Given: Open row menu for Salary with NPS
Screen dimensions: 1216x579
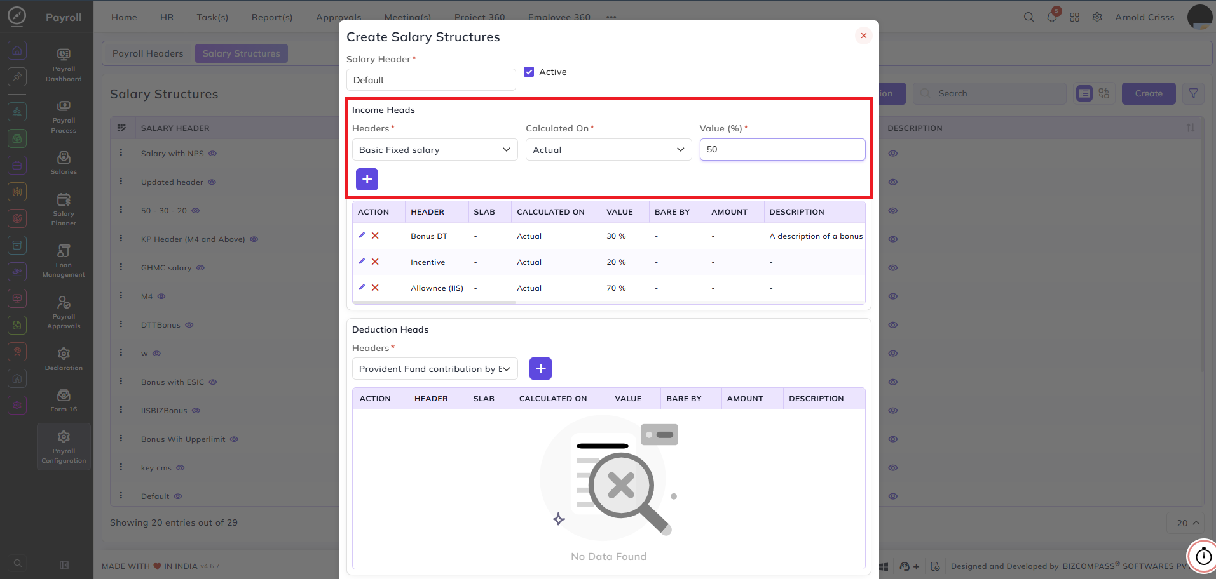Looking at the screenshot, I should [x=121, y=153].
